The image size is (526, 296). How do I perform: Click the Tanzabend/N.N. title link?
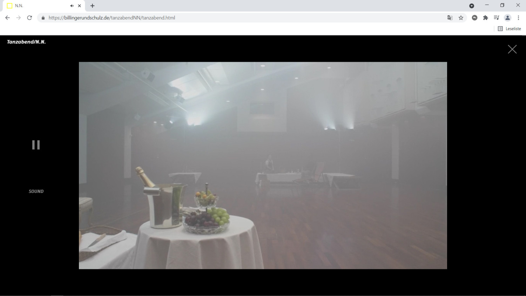(x=26, y=42)
